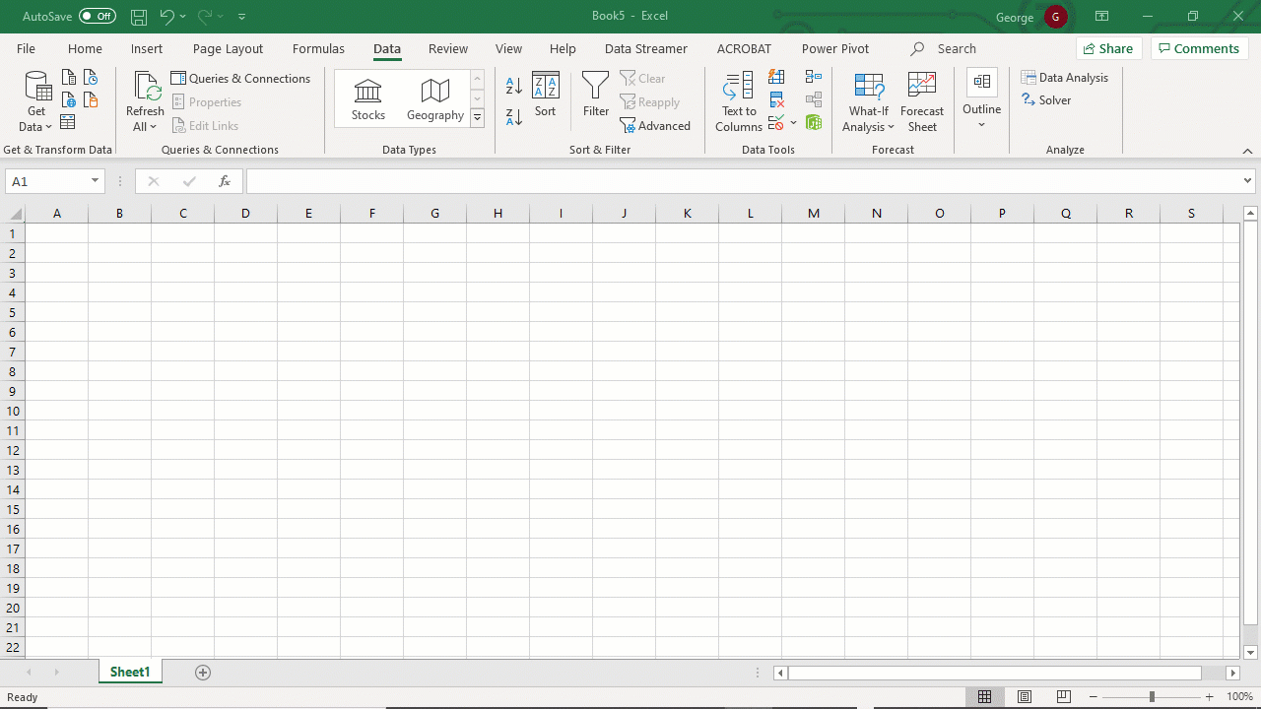Click the Share button
This screenshot has width=1261, height=709.
(x=1107, y=48)
